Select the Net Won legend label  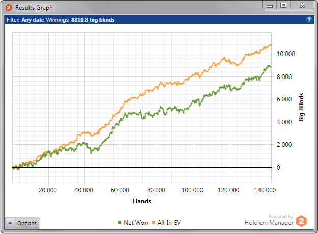click(136, 223)
